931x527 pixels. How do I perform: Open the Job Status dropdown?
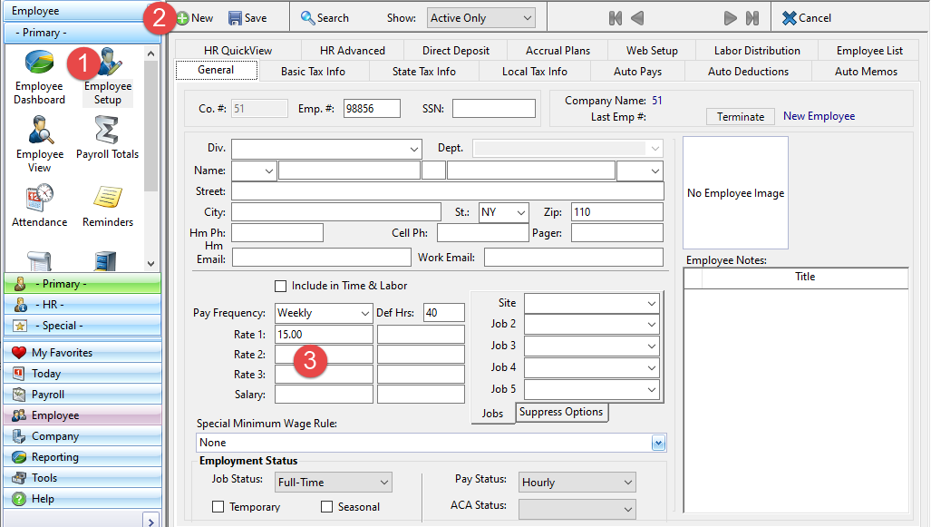[x=334, y=482]
